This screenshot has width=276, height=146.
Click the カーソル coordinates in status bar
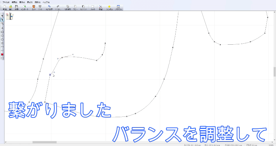point(193,145)
